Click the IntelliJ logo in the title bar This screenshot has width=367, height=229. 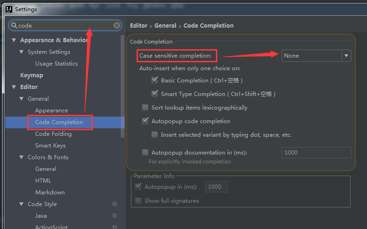click(8, 9)
